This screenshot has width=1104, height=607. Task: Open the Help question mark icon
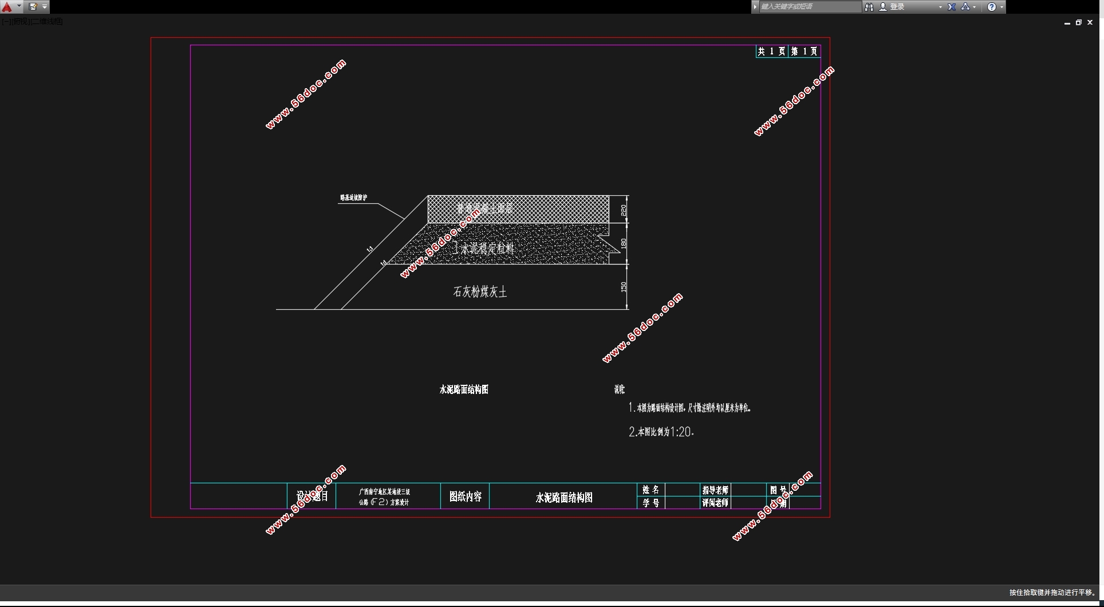tap(992, 7)
